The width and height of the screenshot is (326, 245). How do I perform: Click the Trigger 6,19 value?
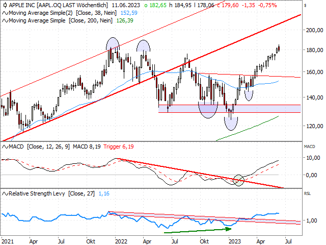[x=119, y=146]
